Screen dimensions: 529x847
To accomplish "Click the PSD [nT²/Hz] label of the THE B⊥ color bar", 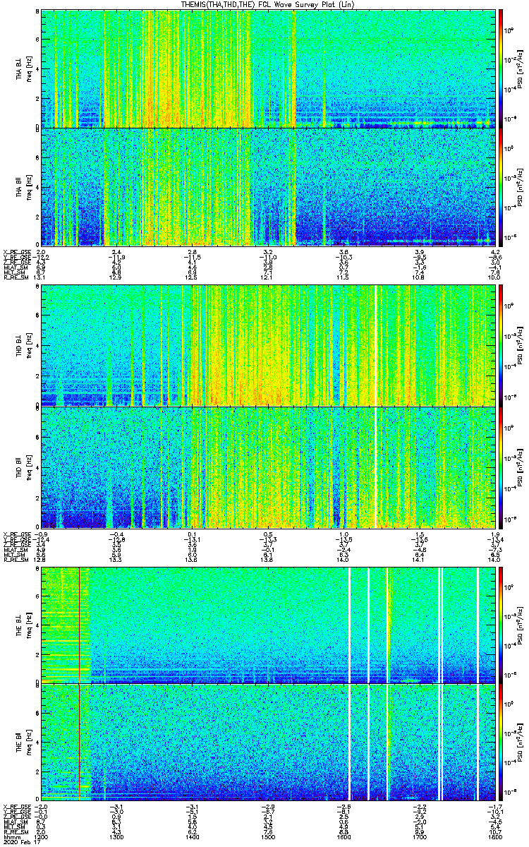I will pos(521,625).
